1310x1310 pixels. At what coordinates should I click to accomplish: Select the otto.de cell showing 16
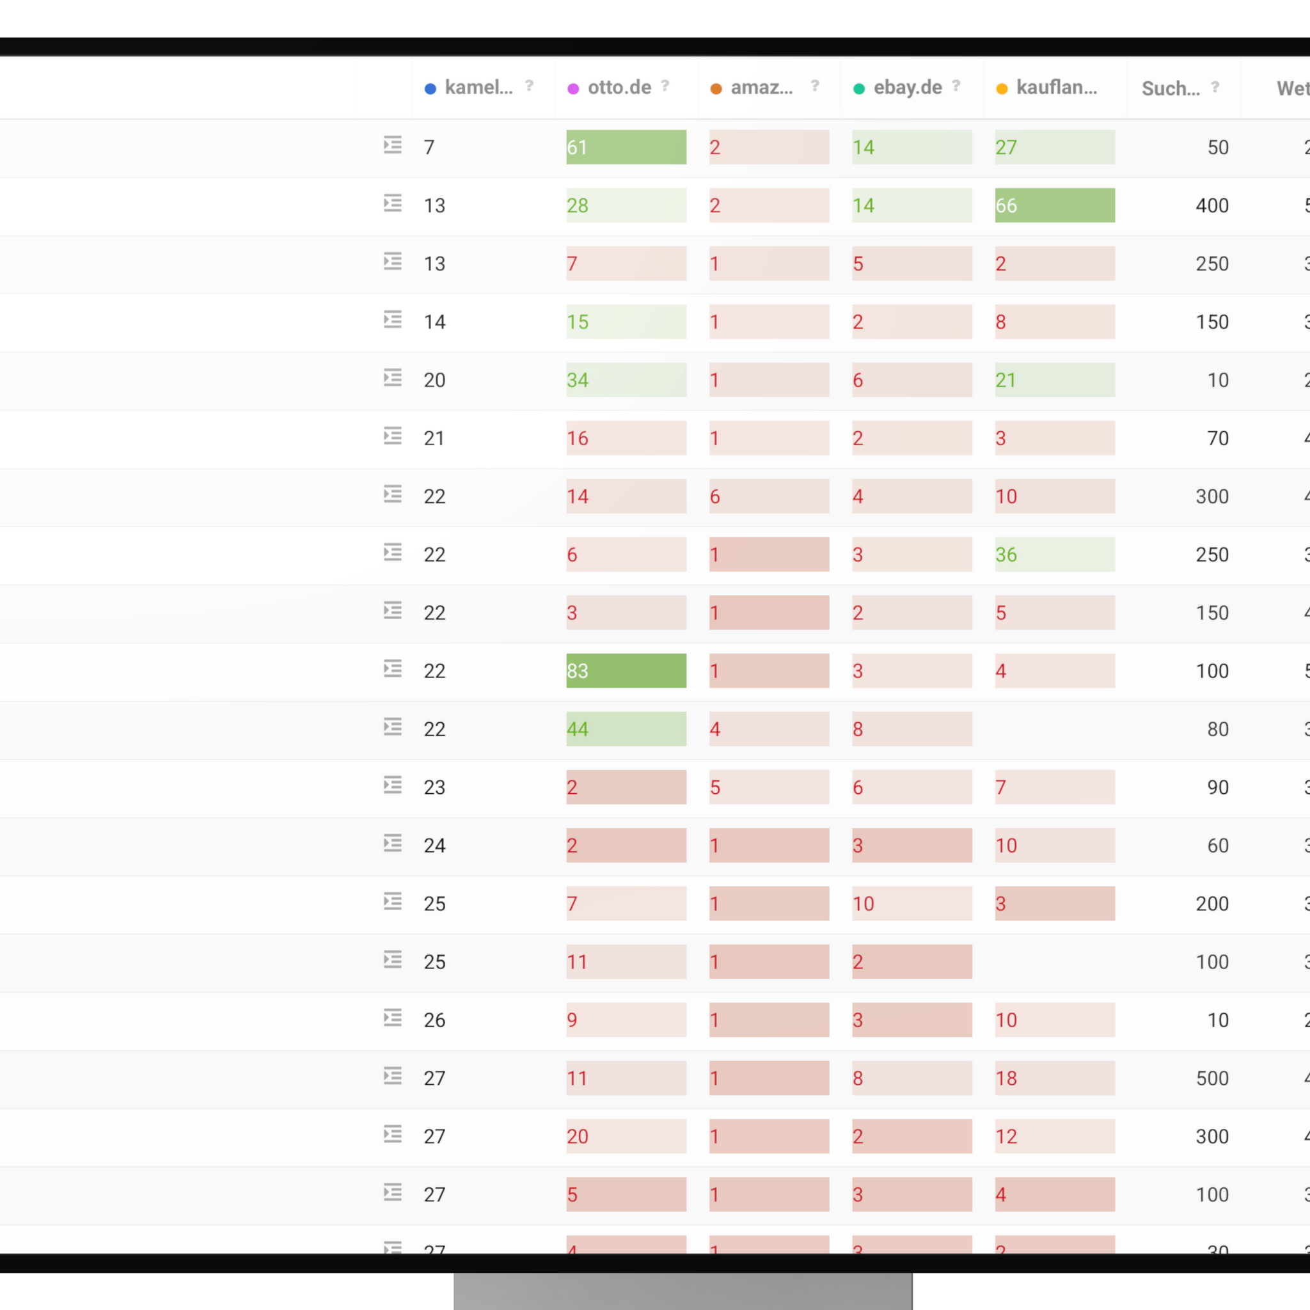point(626,438)
